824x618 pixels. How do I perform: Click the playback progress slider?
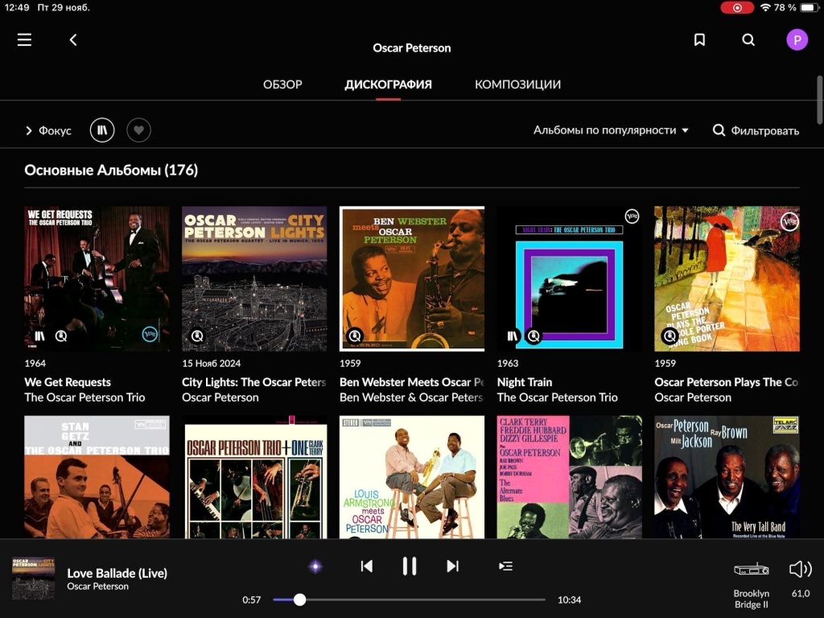click(410, 599)
